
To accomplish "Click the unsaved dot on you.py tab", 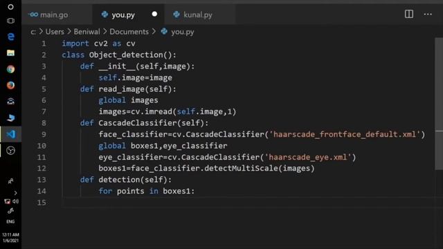I will pos(154,14).
